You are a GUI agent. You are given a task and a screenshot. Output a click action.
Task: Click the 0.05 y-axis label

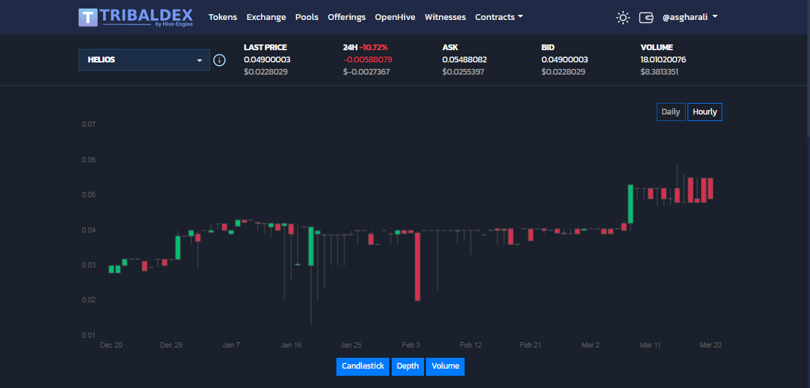click(88, 195)
